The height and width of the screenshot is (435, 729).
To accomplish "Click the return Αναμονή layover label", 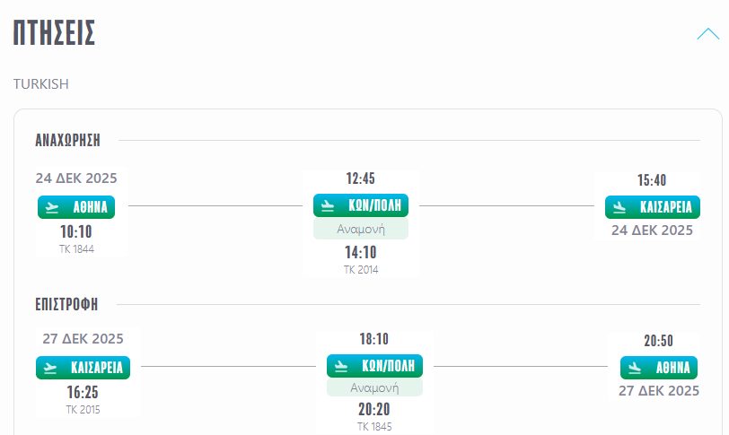I will 374,387.
